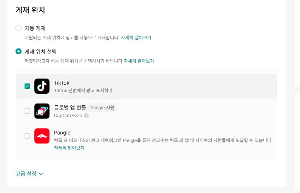Uncheck the TikTok placement checkbox
Viewport: 300px width, 193px height.
[27, 86]
